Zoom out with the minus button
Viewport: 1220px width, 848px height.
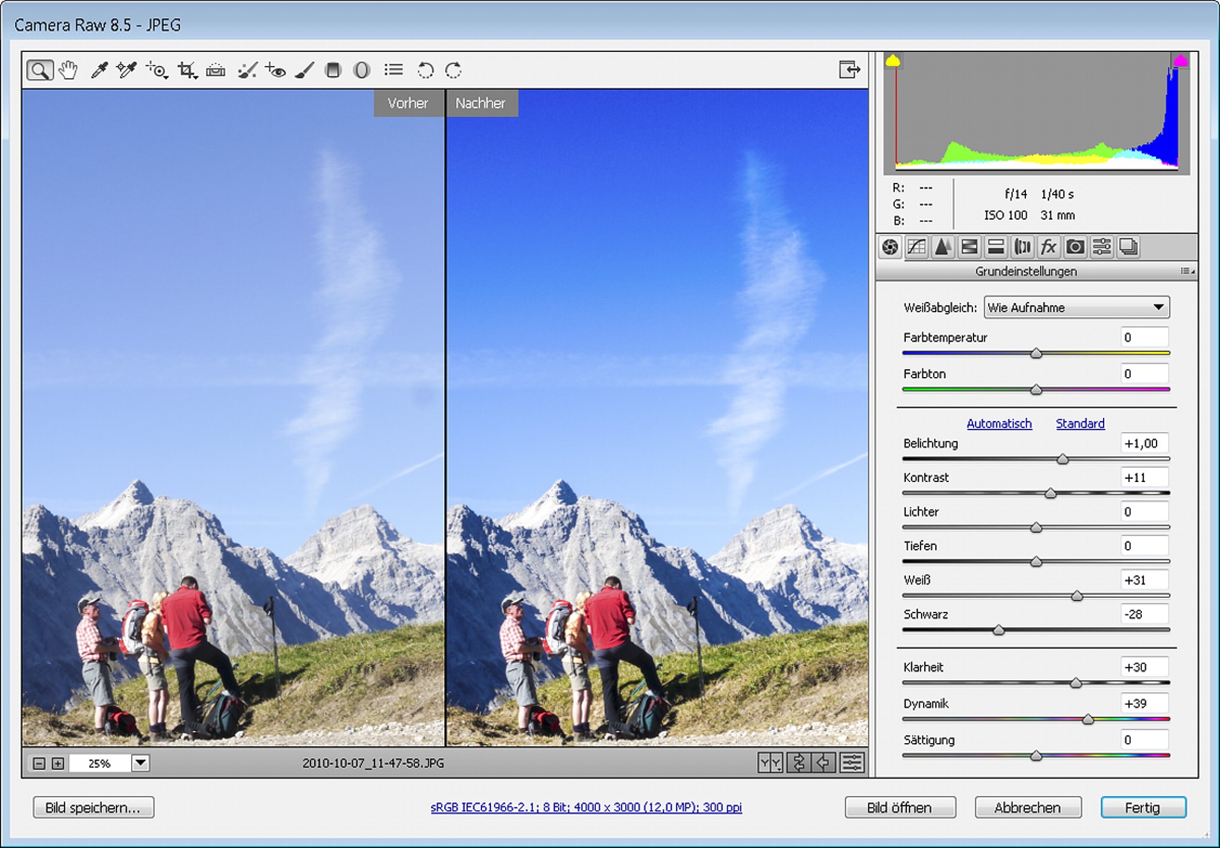(38, 763)
